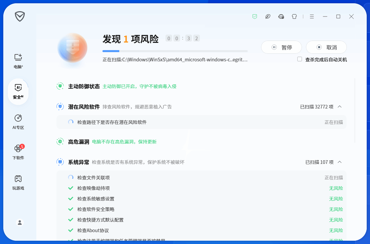Click the animated scan orb

pyautogui.click(x=72, y=48)
